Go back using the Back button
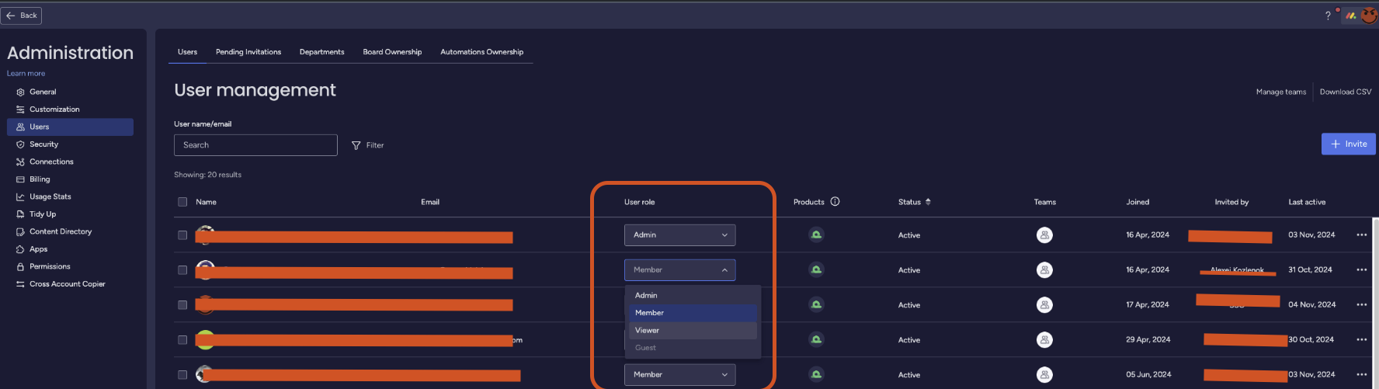This screenshot has width=1379, height=389. [x=22, y=16]
